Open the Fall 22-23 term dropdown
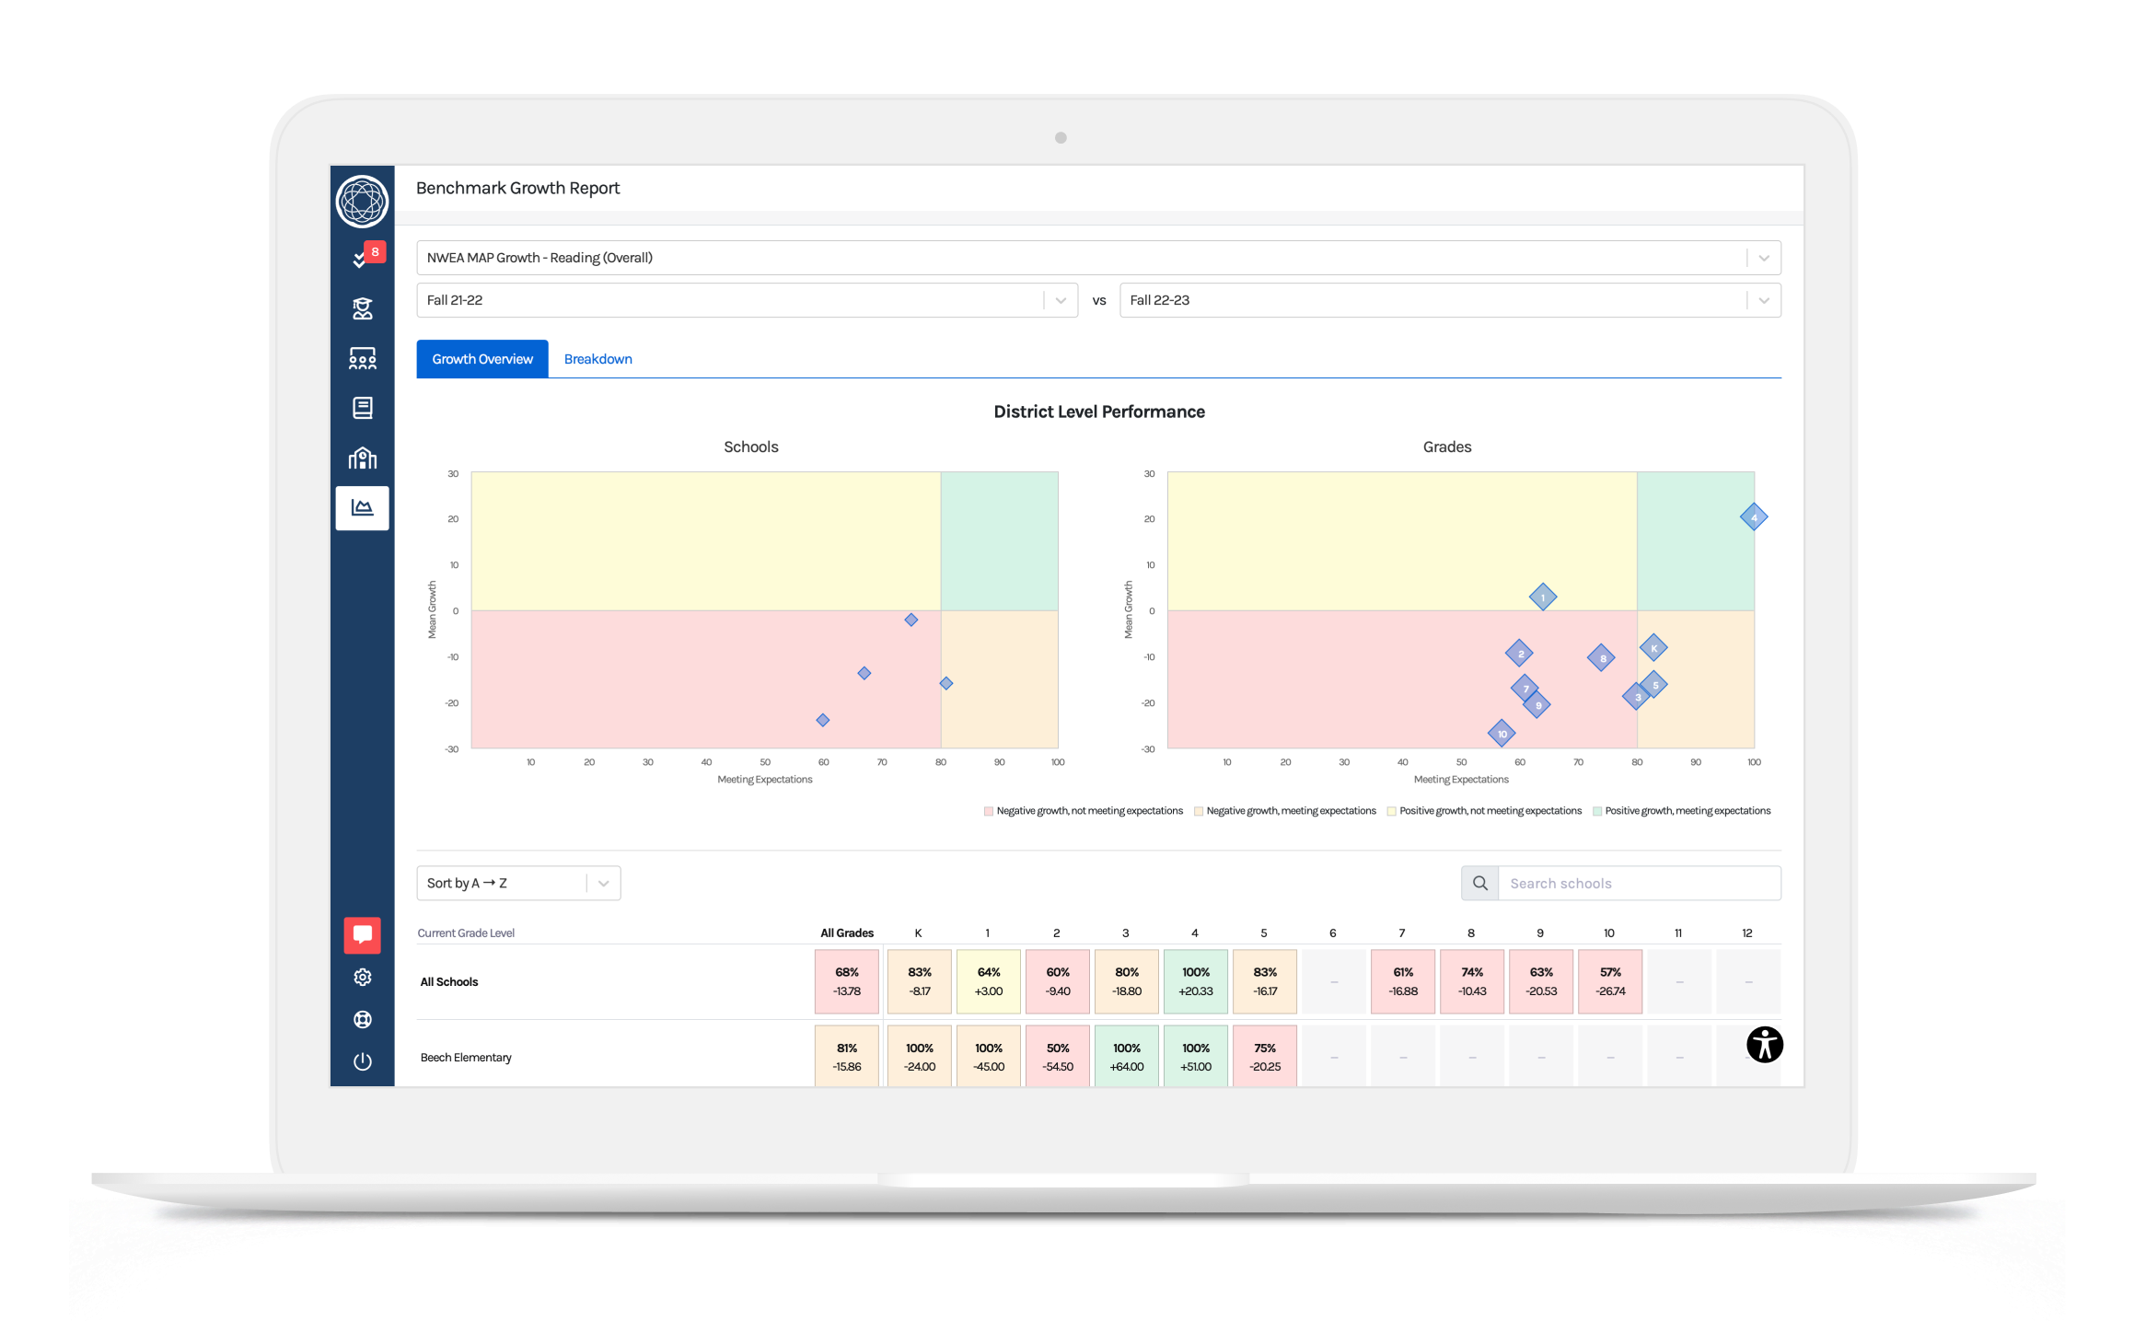Image resolution: width=2134 pixels, height=1321 pixels. click(x=1450, y=300)
